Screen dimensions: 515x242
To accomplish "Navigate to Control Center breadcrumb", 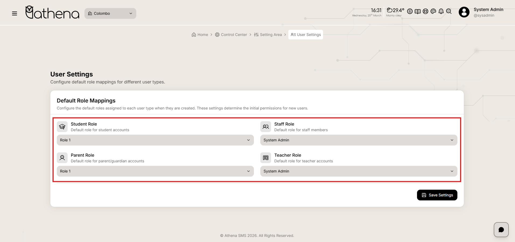I will 231,35.
